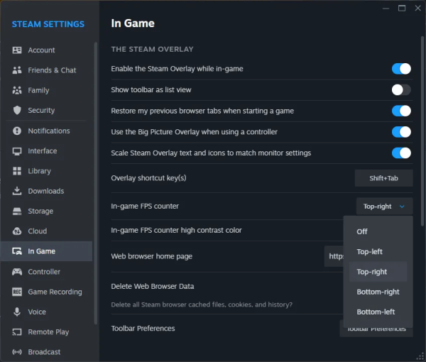The width and height of the screenshot is (426, 362).
Task: Click the Remote Play cast icon
Action: click(x=17, y=332)
